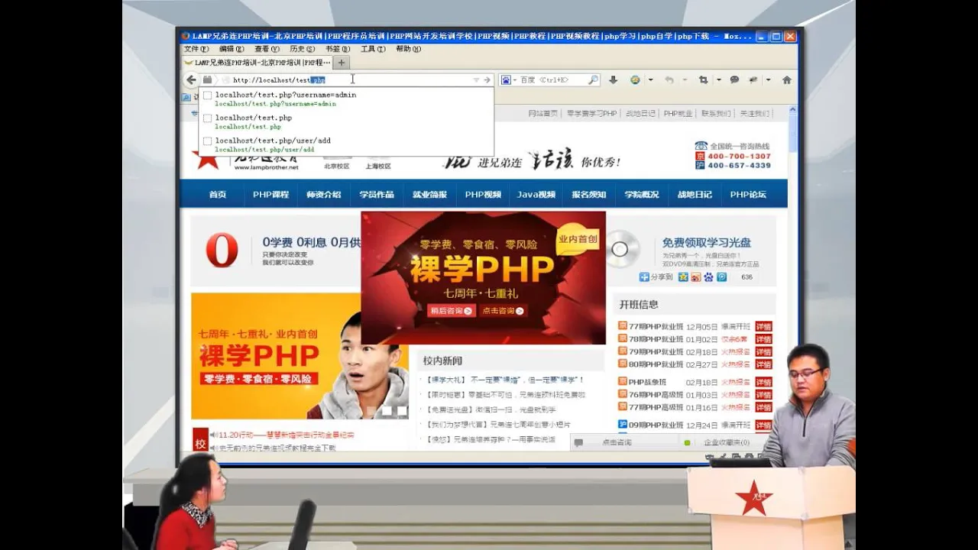
Task: Click the bookmarks toolbar icon below the back button
Action: [x=186, y=97]
